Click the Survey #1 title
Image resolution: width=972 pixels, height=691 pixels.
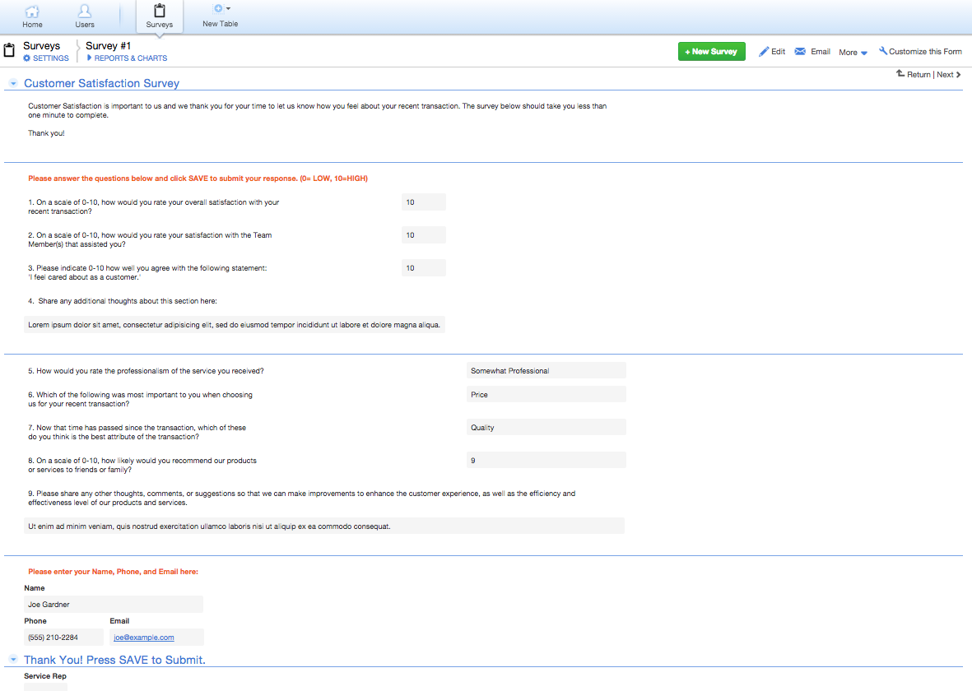108,46
